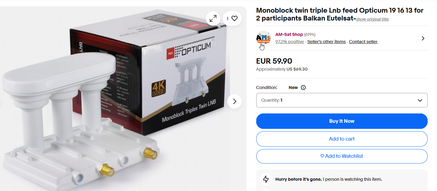The image size is (437, 191).
Task: Open the 97.2% positive feedback link
Action: click(289, 42)
